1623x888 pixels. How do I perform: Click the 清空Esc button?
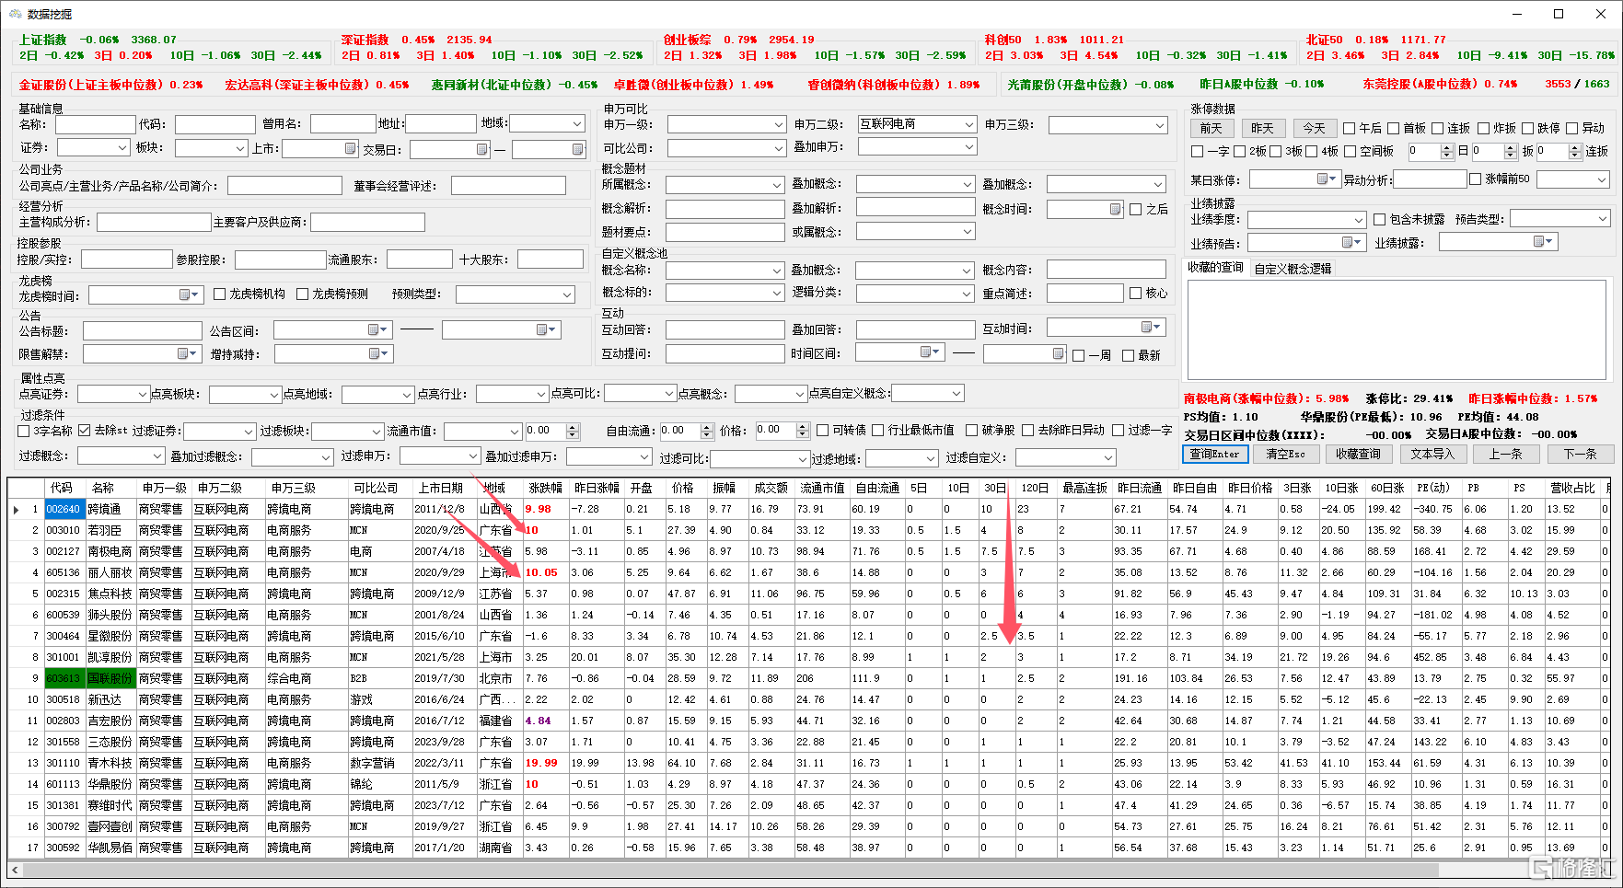1285,454
